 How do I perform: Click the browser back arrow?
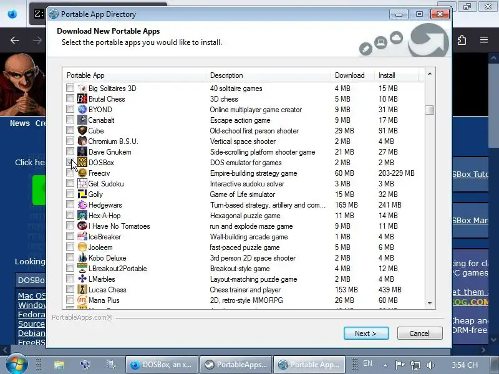pos(14,40)
